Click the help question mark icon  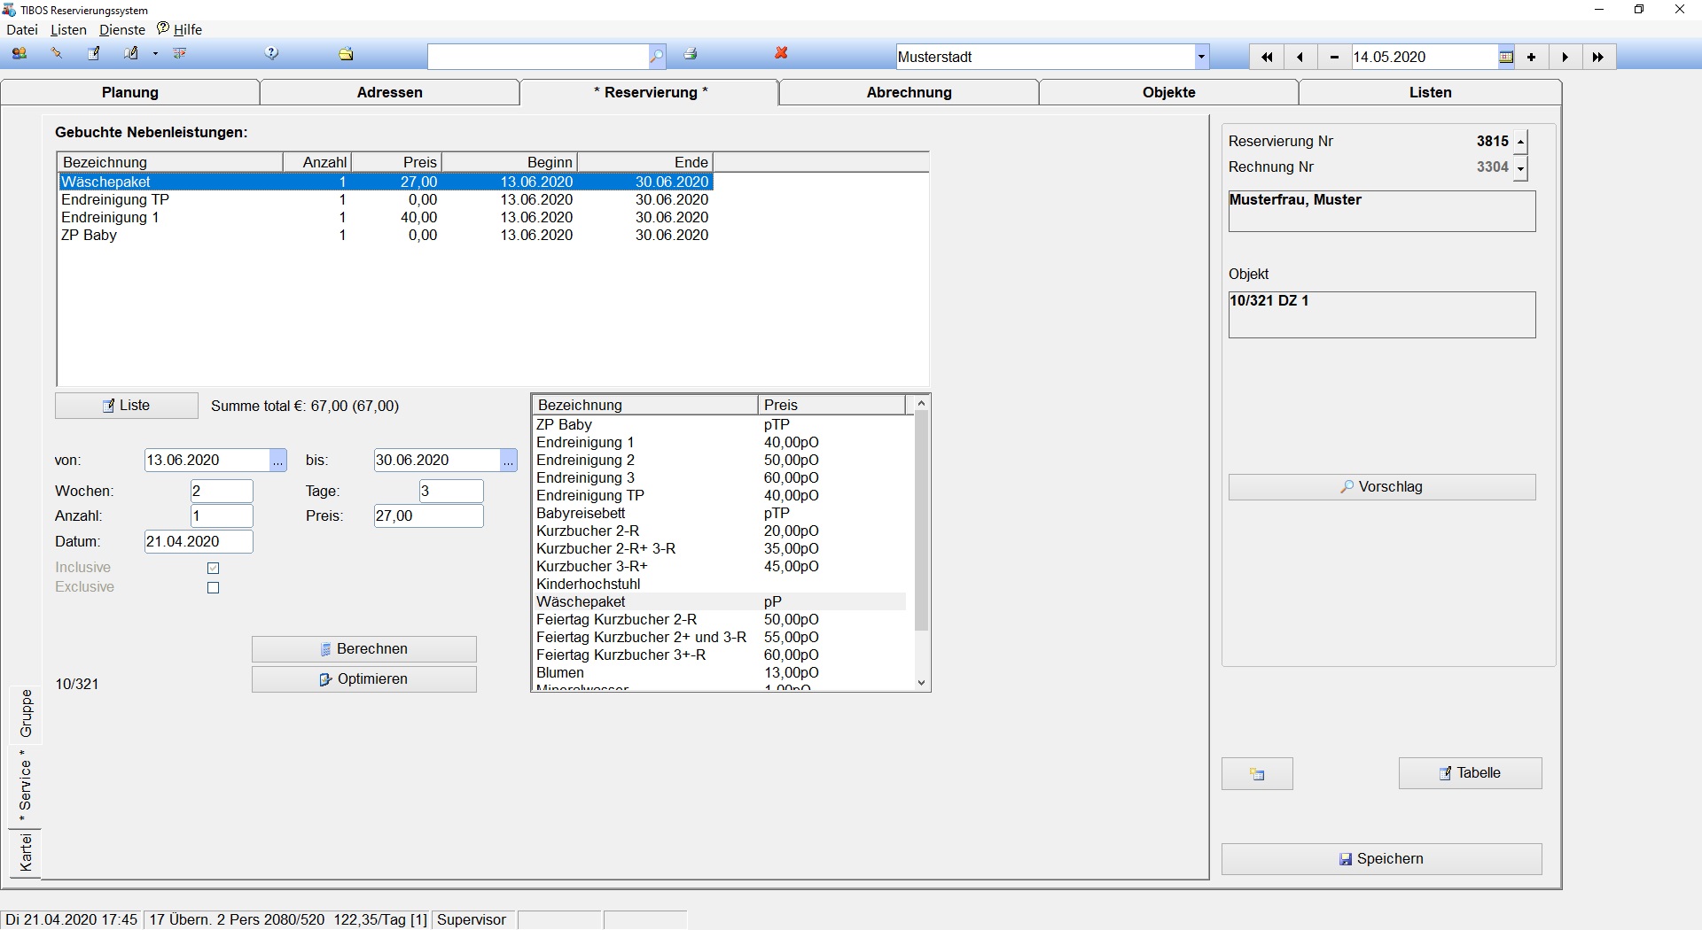(x=272, y=54)
